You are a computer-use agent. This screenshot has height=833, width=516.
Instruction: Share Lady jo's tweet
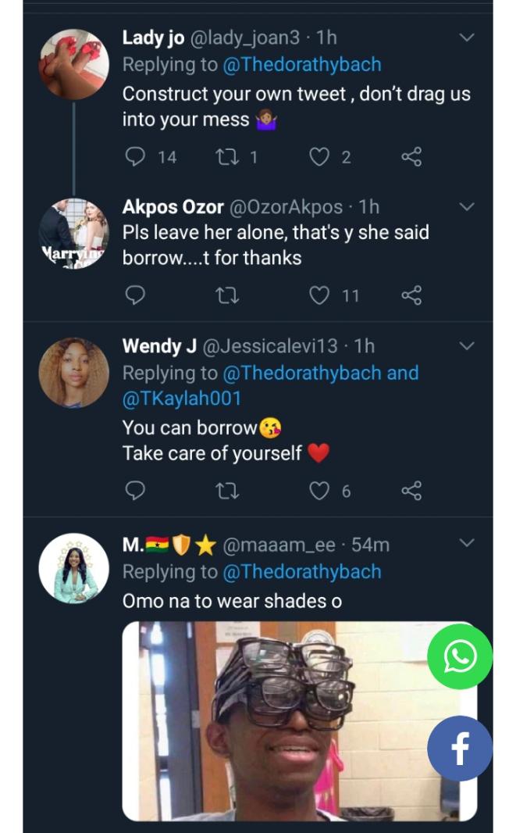pyautogui.click(x=411, y=157)
